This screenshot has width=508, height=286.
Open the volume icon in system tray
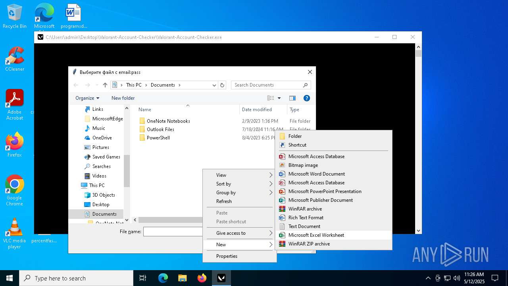pos(457,278)
